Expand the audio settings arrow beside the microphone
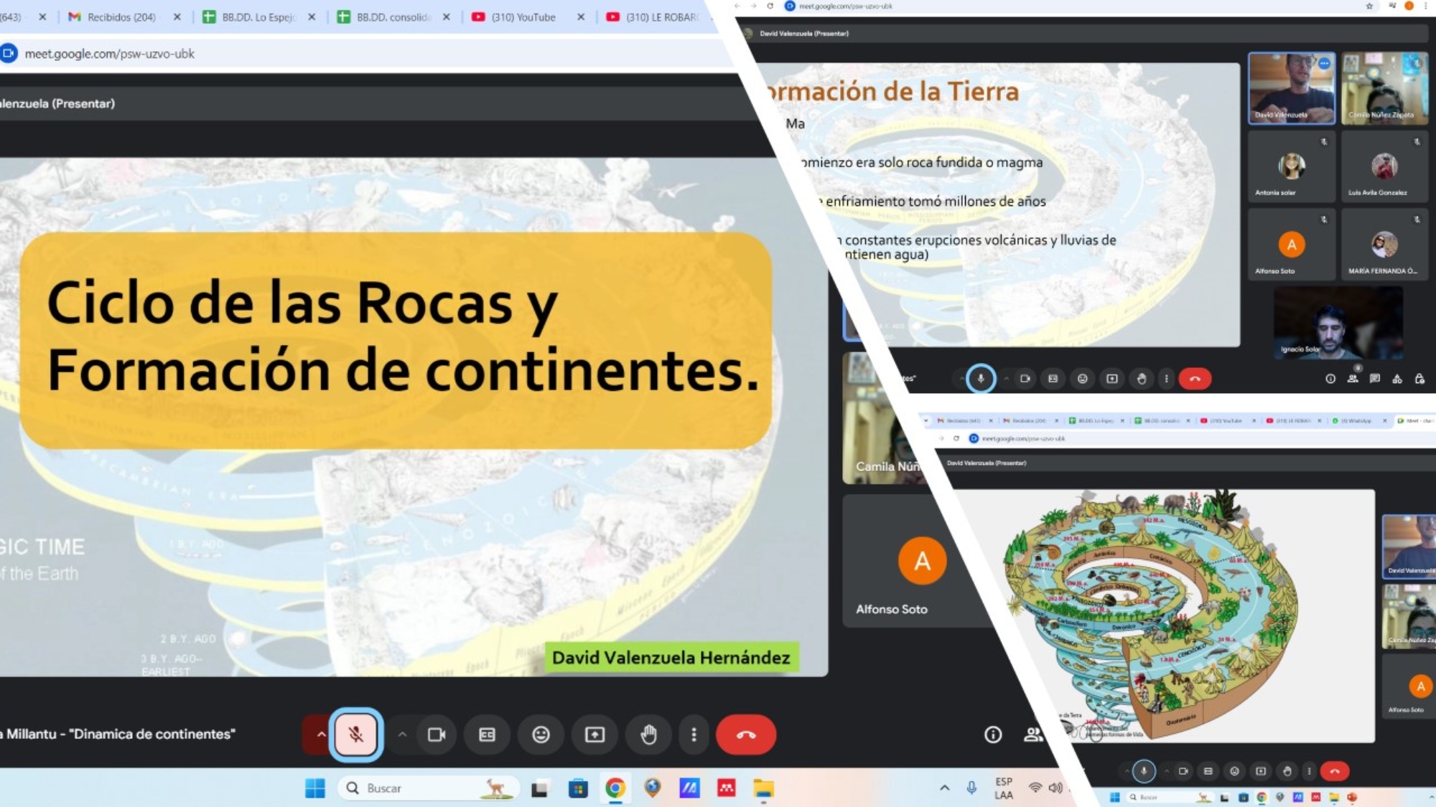 pyautogui.click(x=320, y=735)
